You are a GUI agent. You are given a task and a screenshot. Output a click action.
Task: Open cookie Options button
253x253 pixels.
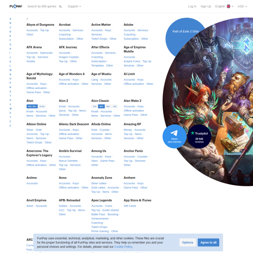coord(188,242)
